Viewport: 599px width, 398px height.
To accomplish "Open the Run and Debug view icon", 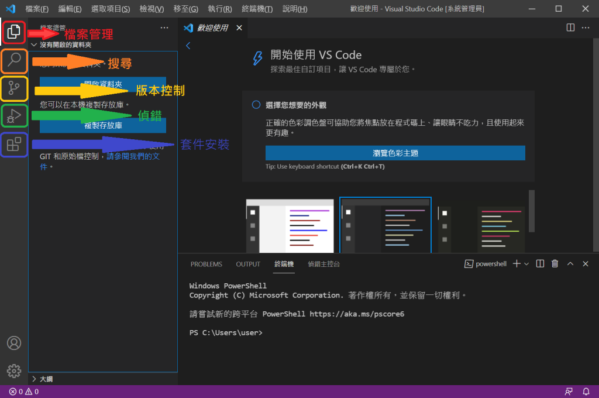I will tap(14, 116).
